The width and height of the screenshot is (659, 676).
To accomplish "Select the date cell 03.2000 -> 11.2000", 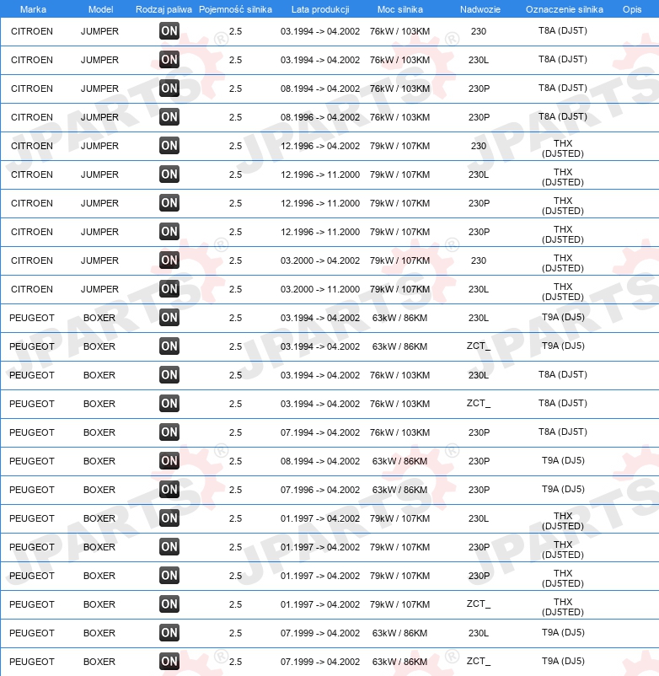I will click(320, 289).
